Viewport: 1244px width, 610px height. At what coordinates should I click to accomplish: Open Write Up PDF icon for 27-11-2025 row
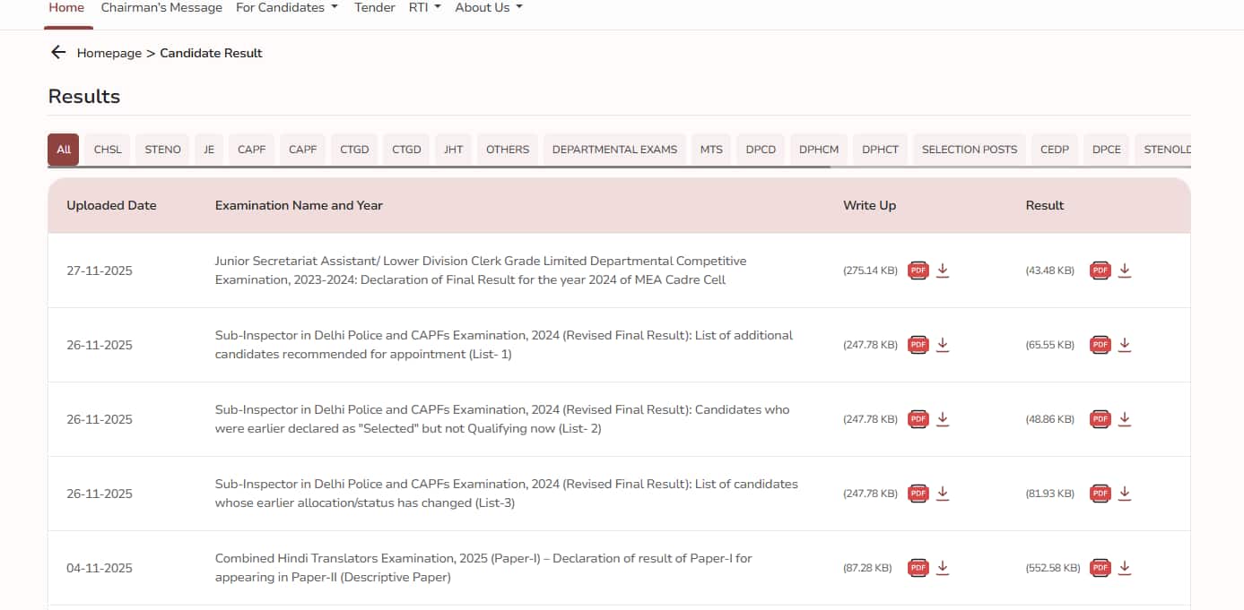(918, 271)
